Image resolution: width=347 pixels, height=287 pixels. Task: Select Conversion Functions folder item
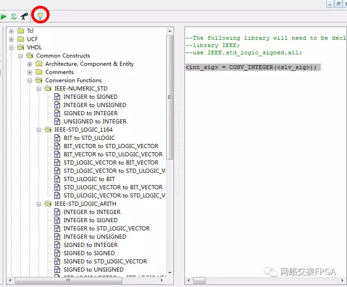tap(73, 80)
